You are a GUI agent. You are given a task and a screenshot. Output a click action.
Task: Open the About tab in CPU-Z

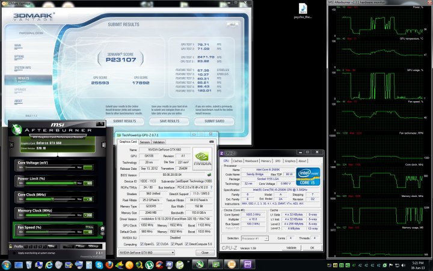(302, 161)
